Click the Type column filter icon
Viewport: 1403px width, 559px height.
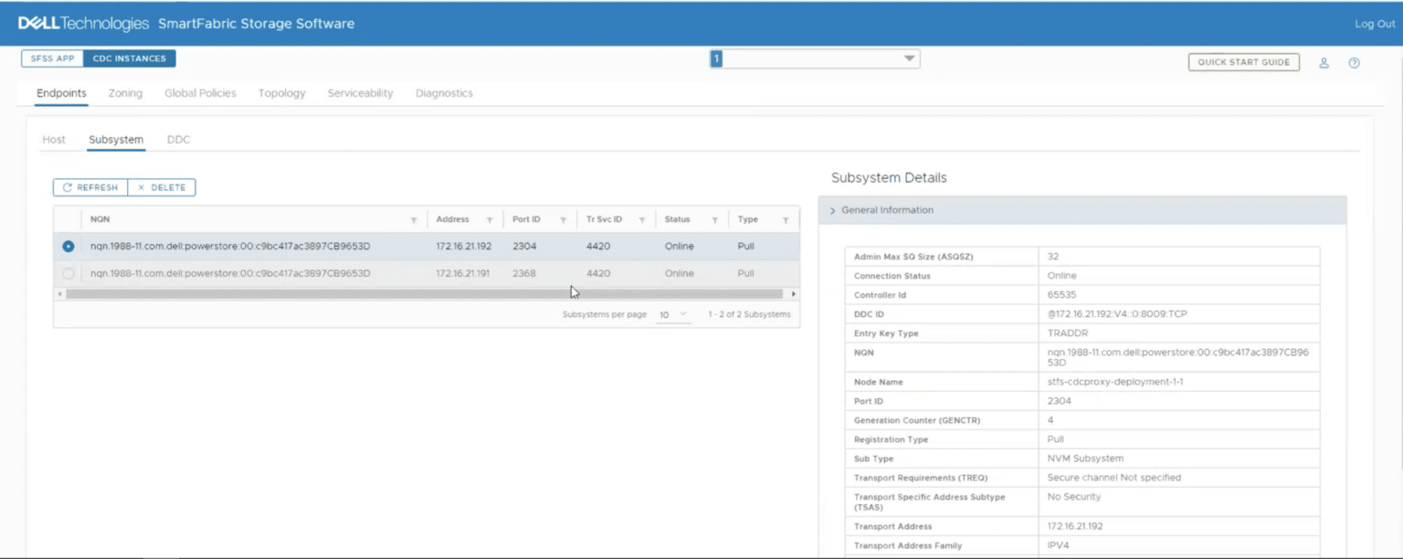[786, 220]
